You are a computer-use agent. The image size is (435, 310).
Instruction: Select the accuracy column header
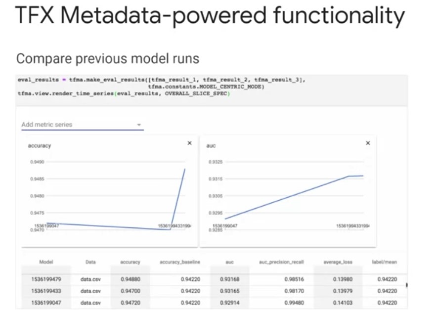click(x=130, y=262)
